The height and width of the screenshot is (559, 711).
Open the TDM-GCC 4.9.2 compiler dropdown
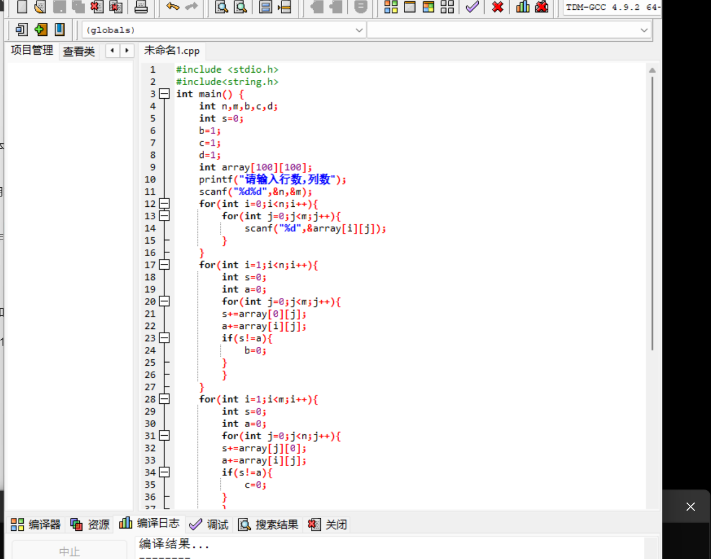612,8
